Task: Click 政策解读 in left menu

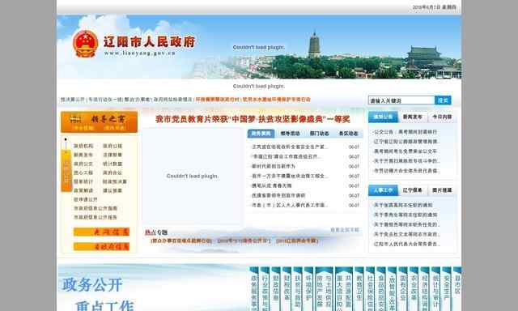Action: coord(83,190)
